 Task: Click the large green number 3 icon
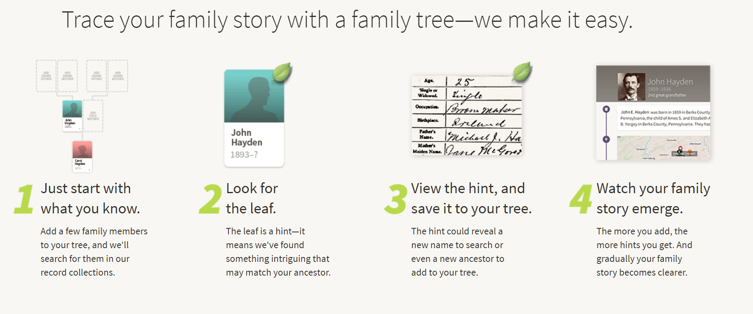[x=395, y=199]
